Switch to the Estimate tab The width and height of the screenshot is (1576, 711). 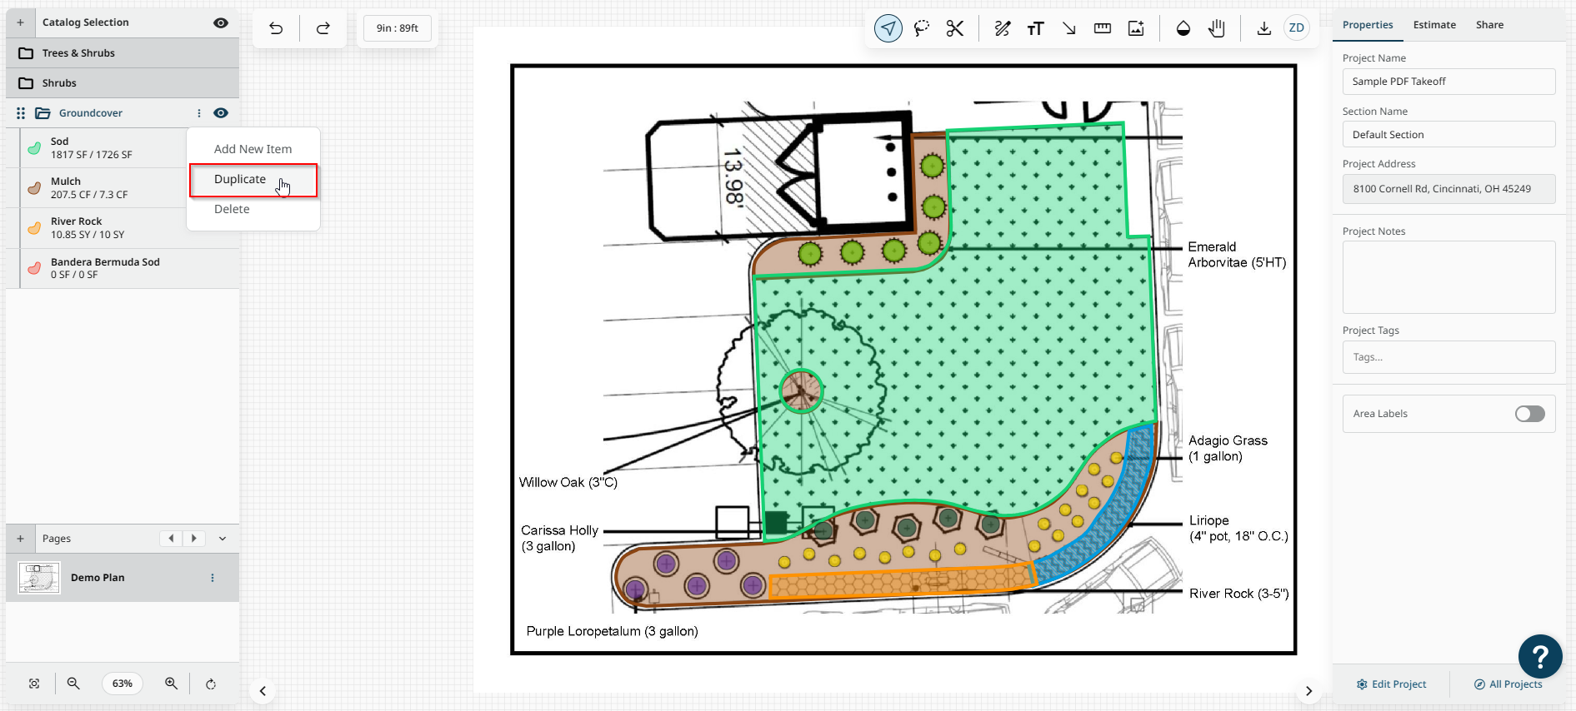tap(1434, 25)
